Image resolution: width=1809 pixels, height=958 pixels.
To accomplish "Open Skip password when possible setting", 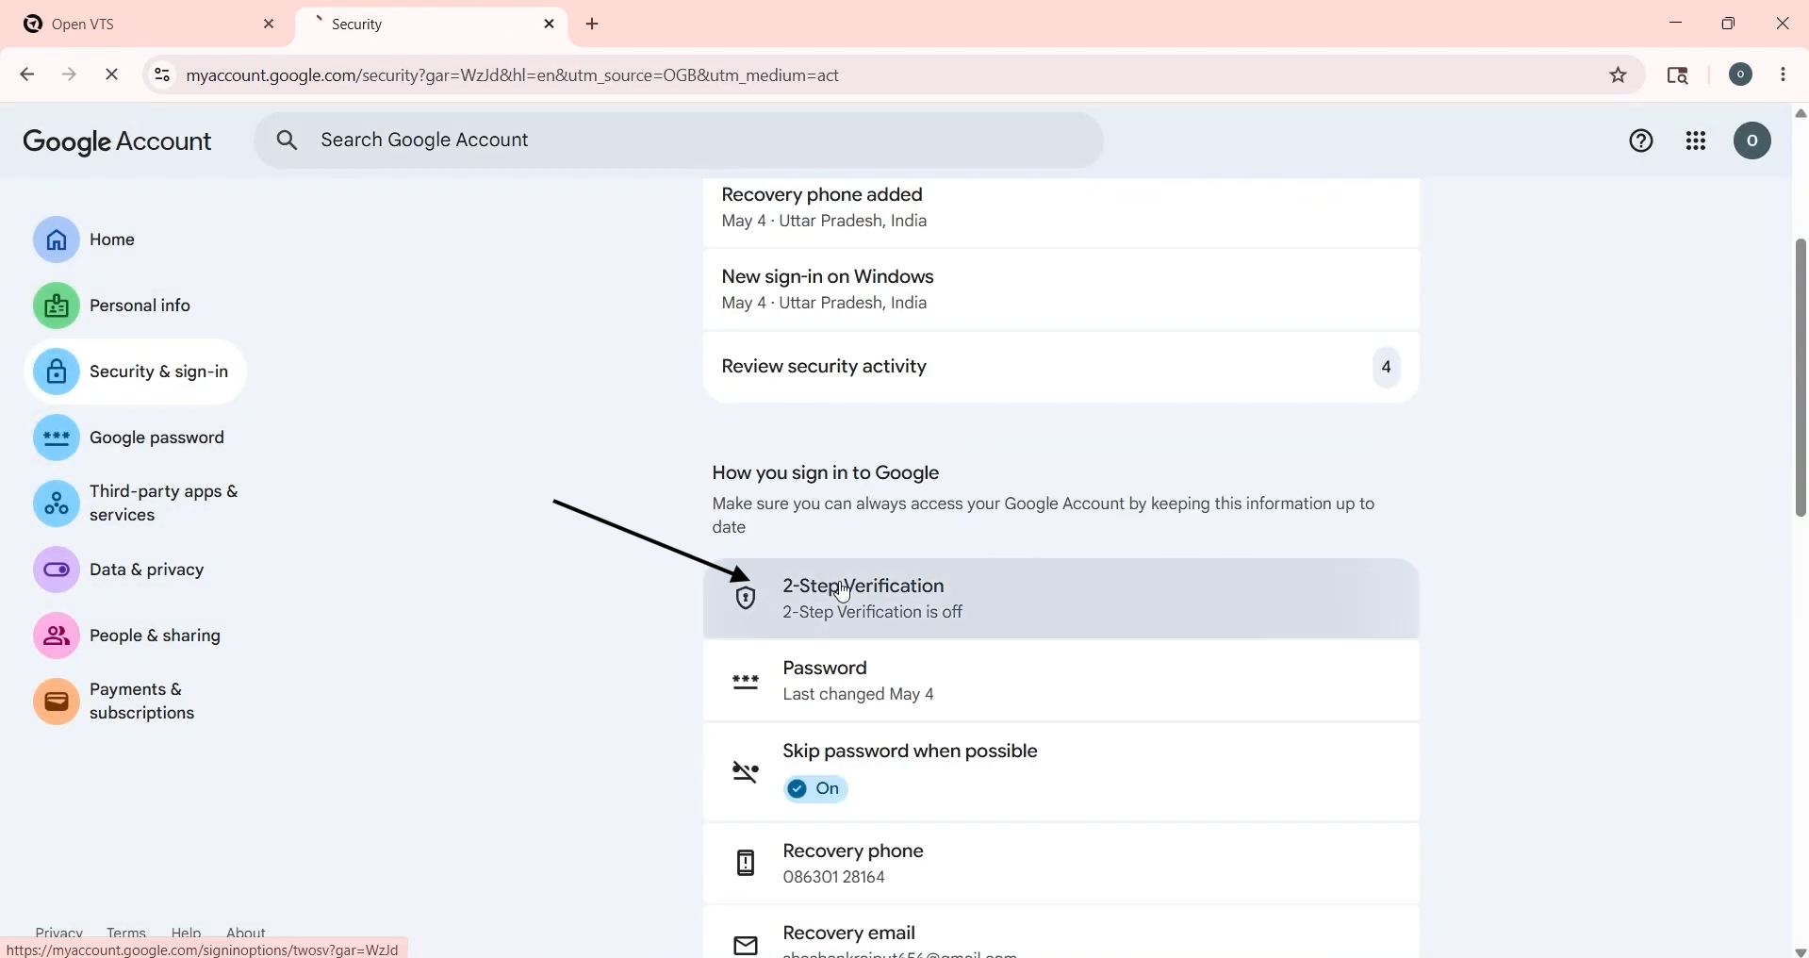I will point(1061,772).
